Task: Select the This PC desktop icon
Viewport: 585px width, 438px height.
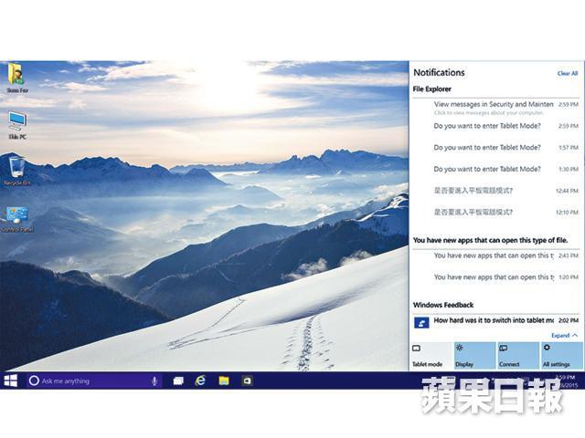Action: (16, 123)
